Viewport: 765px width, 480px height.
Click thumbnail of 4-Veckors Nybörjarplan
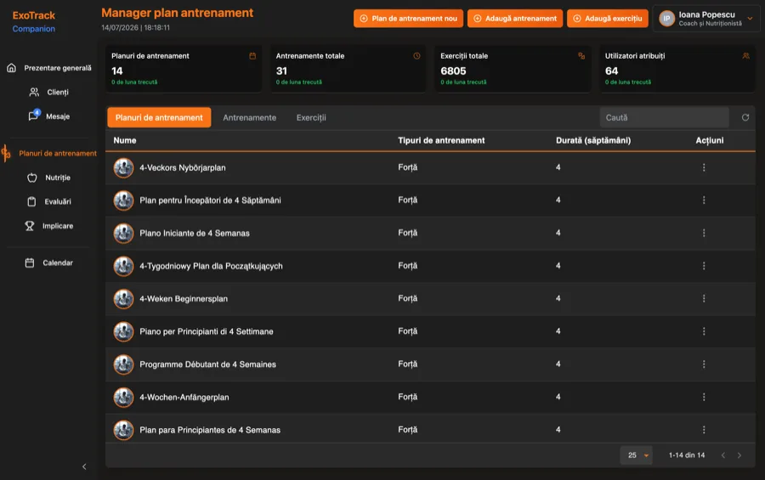click(x=123, y=168)
